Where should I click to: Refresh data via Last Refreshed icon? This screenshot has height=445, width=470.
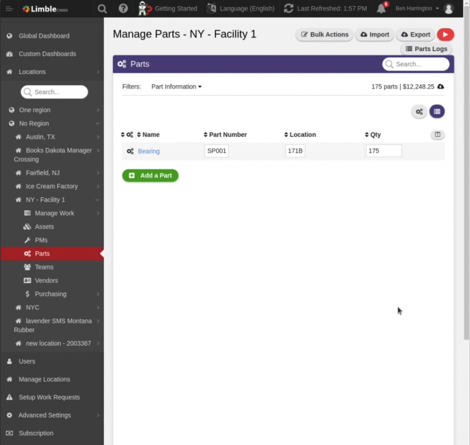289,8
